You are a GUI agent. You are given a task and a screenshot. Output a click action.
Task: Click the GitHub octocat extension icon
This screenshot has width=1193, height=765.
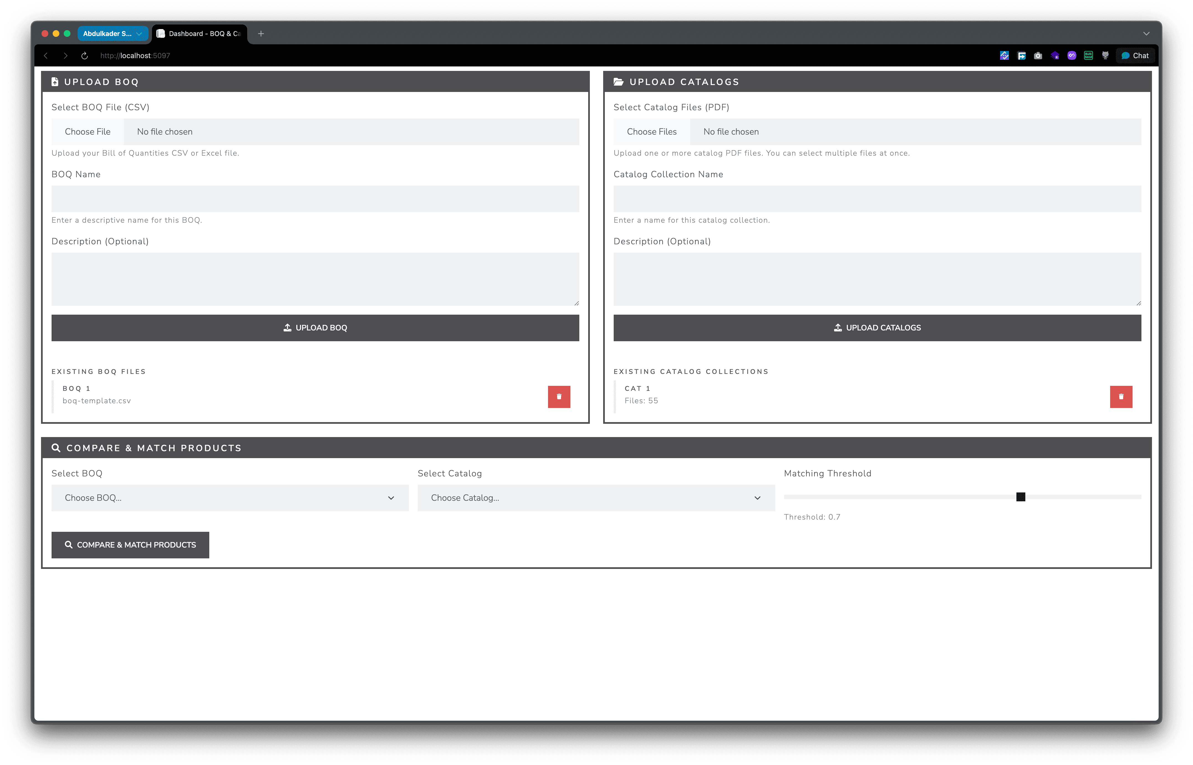1105,56
